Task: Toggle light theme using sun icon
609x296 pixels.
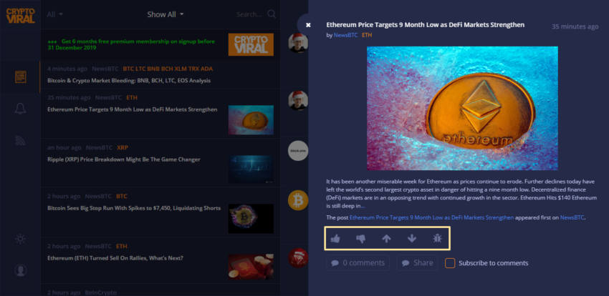Action: [x=21, y=239]
